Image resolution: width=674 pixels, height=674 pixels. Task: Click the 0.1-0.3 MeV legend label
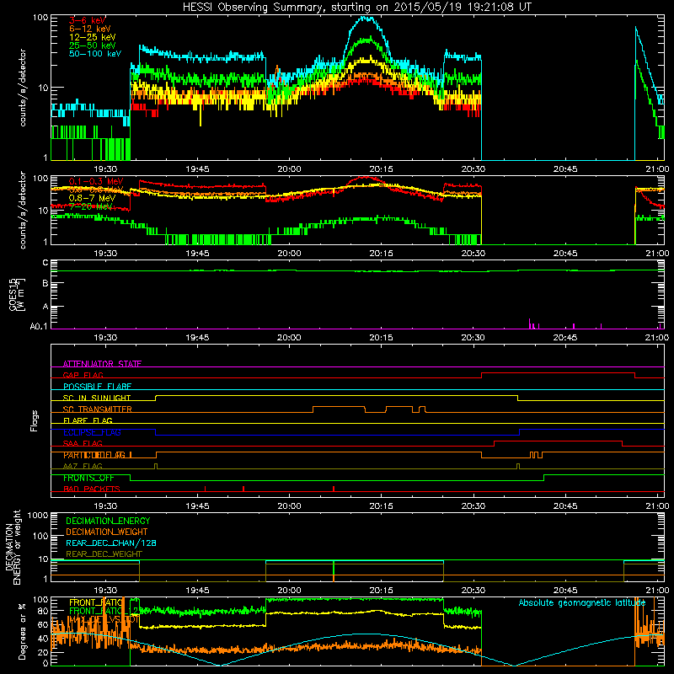96,181
